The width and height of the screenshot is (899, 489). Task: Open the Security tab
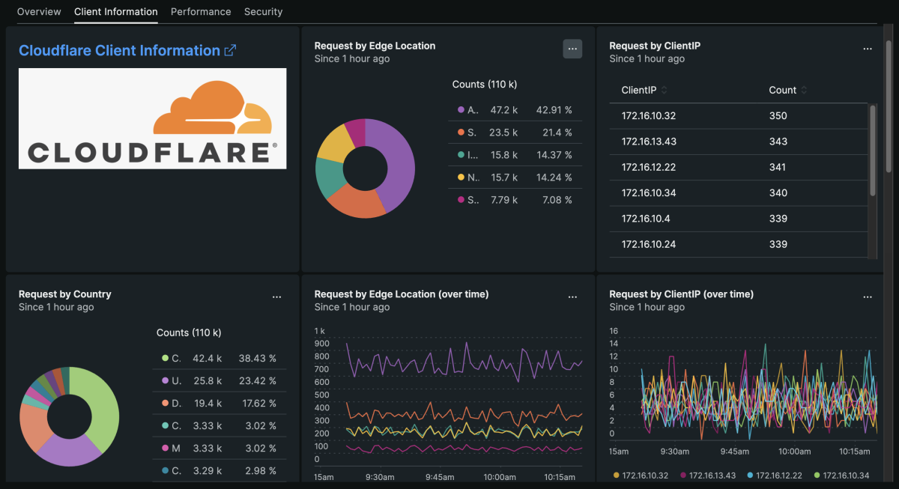(263, 12)
